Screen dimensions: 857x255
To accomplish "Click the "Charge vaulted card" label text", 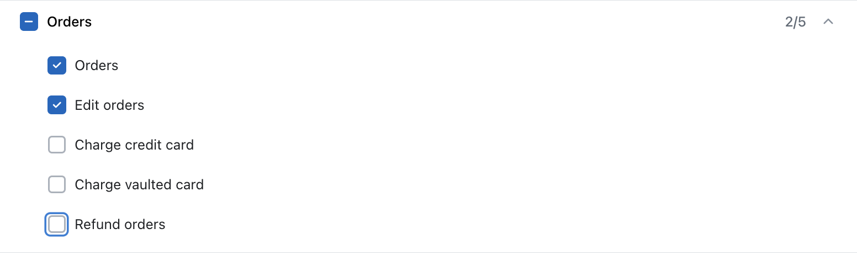I will coord(139,185).
